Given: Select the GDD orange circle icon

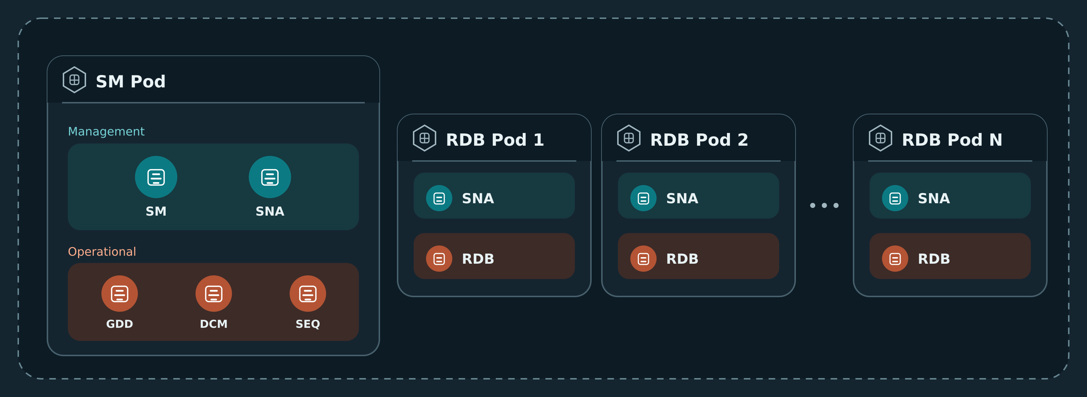Looking at the screenshot, I should tap(119, 294).
